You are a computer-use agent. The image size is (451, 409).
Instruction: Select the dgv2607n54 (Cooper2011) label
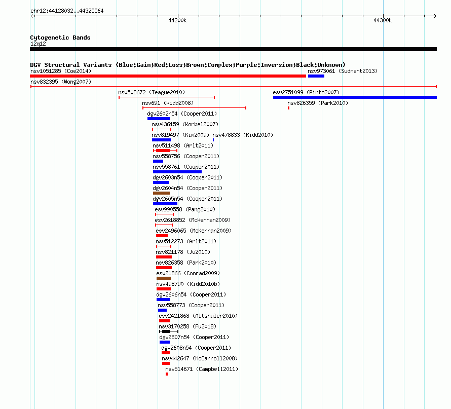[x=194, y=337]
